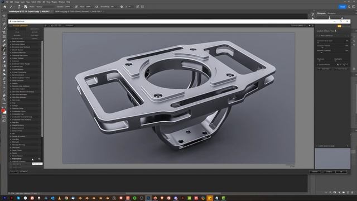357x201 pixels.
Task: Open the zoom level dropdown in plugin
Action: click(x=298, y=26)
